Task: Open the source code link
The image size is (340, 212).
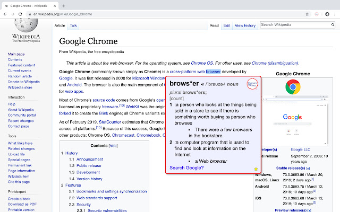Action: pos(104,100)
